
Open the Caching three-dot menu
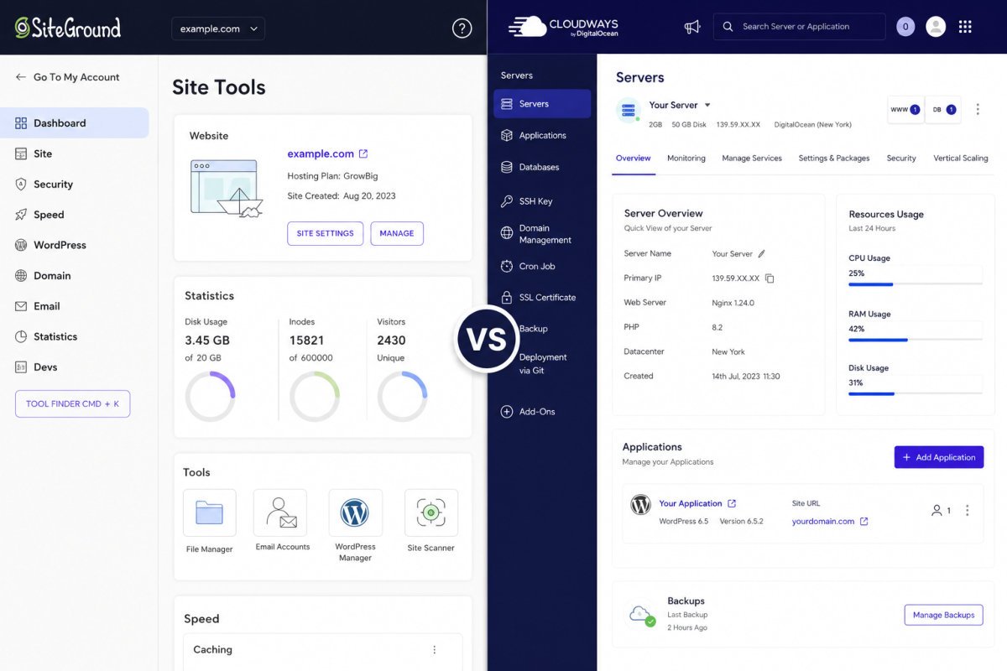click(x=435, y=650)
